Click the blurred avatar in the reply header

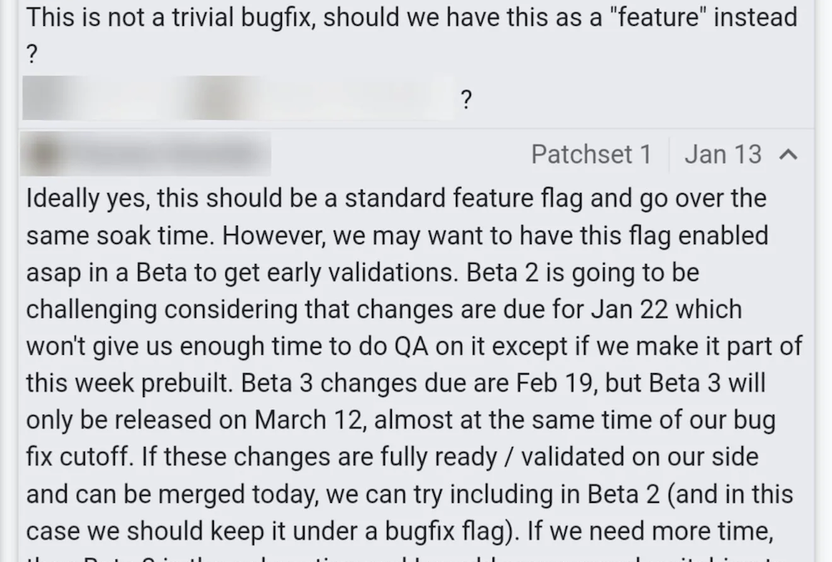42,155
